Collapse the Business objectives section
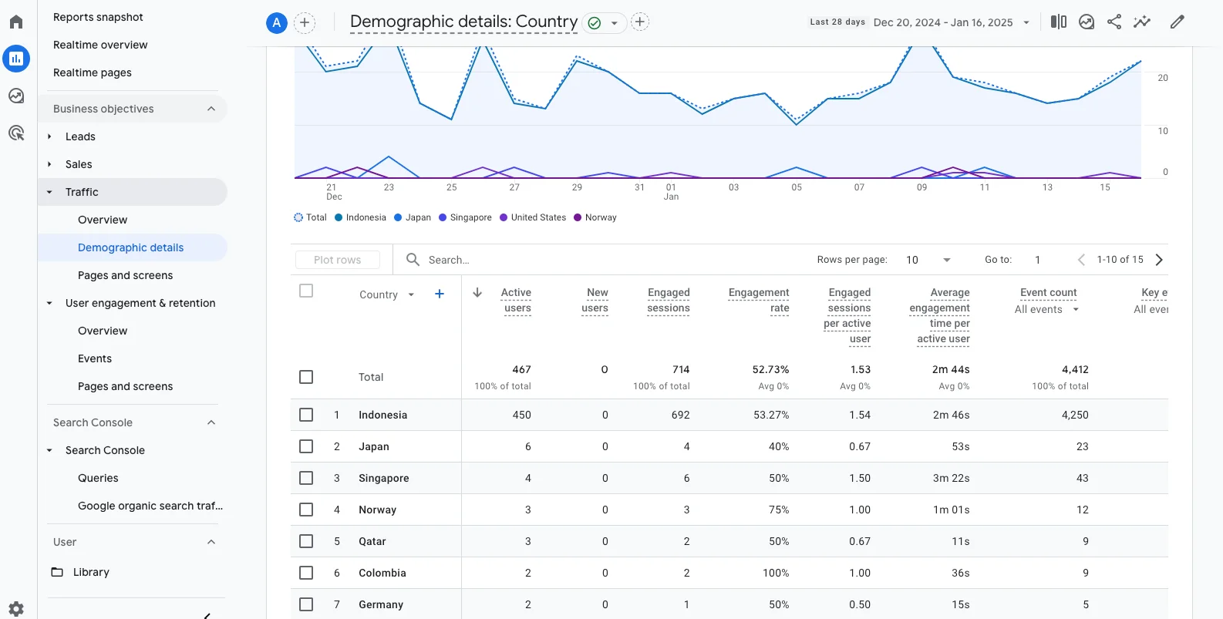The width and height of the screenshot is (1223, 619). [x=211, y=109]
